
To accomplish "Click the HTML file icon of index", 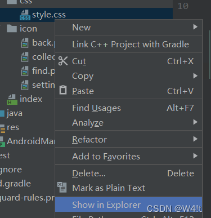I will (x=12, y=99).
